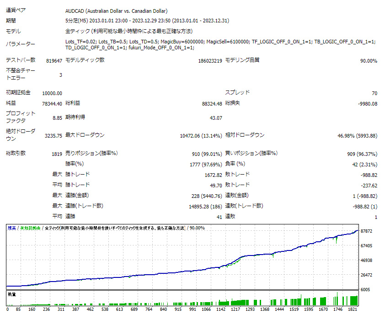
Task: Click the 6005 axis label on chart
Action: click(365, 290)
